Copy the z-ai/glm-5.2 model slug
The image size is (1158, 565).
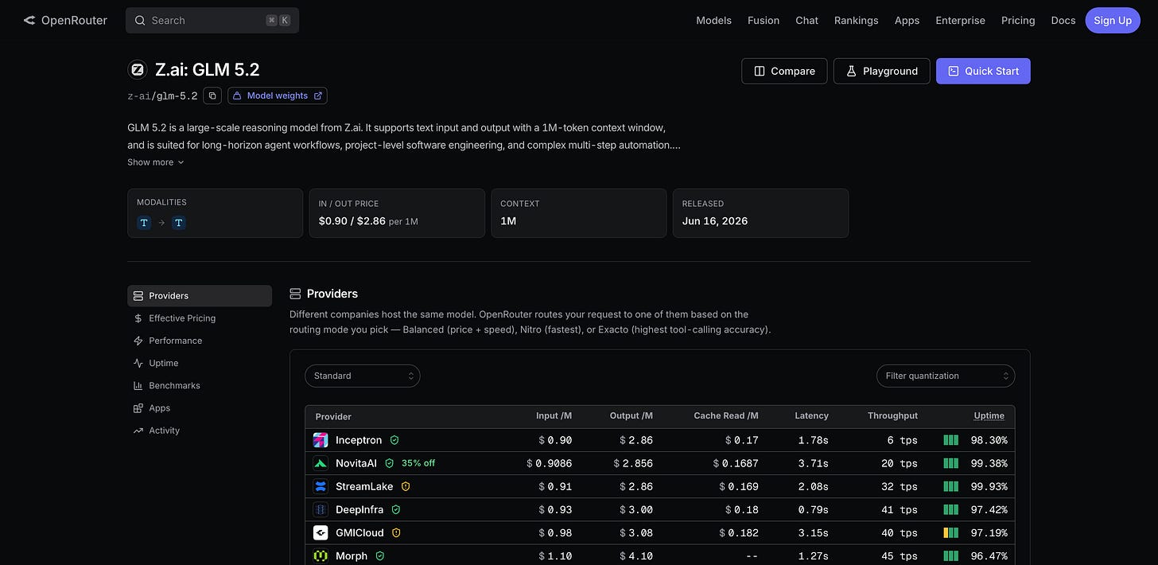(212, 95)
